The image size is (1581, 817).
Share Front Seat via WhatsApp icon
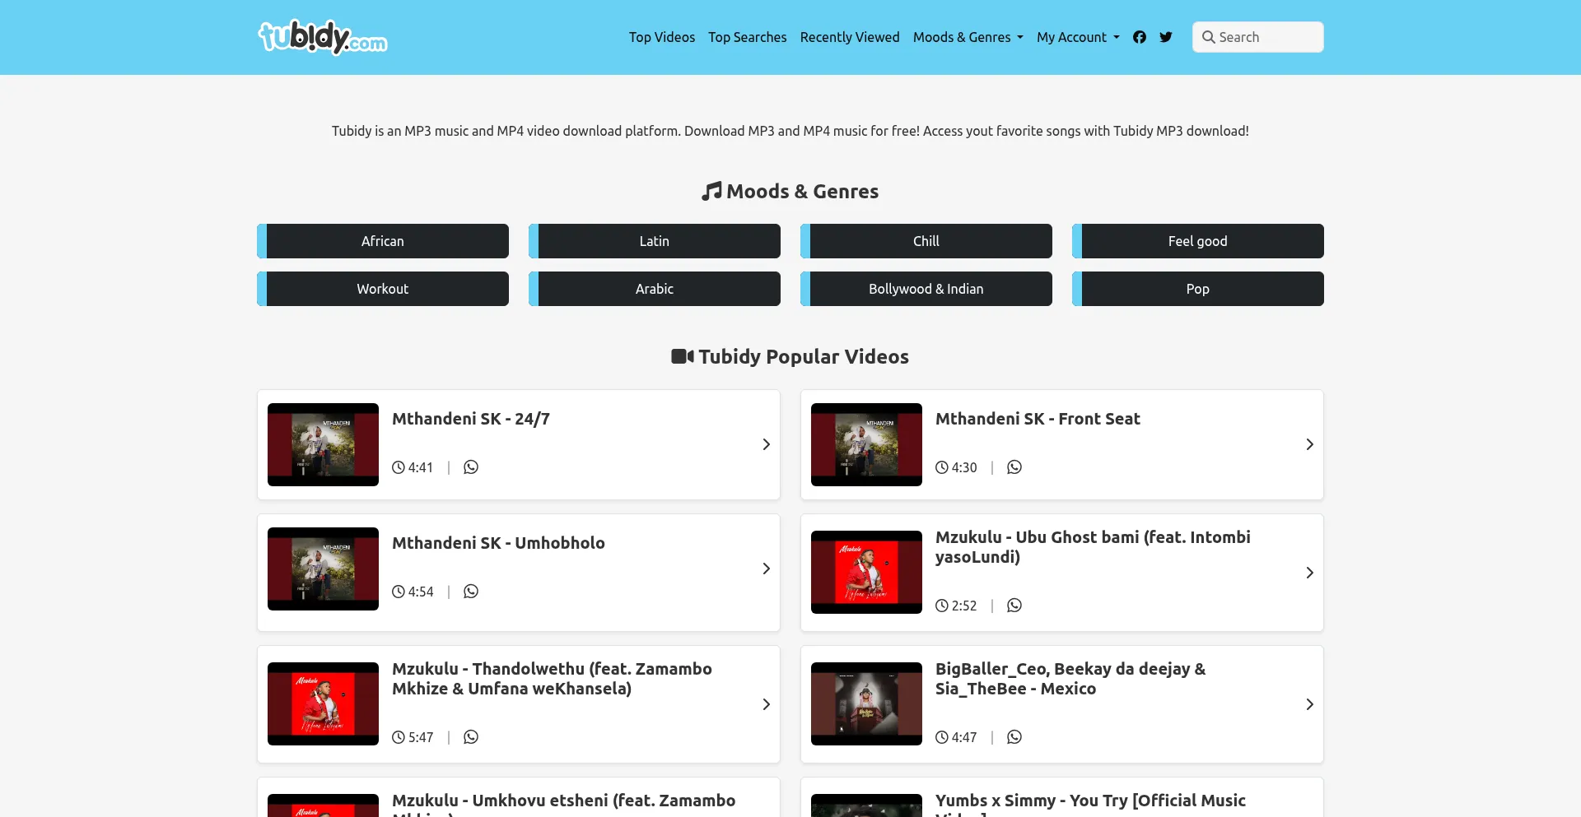[x=1014, y=467]
